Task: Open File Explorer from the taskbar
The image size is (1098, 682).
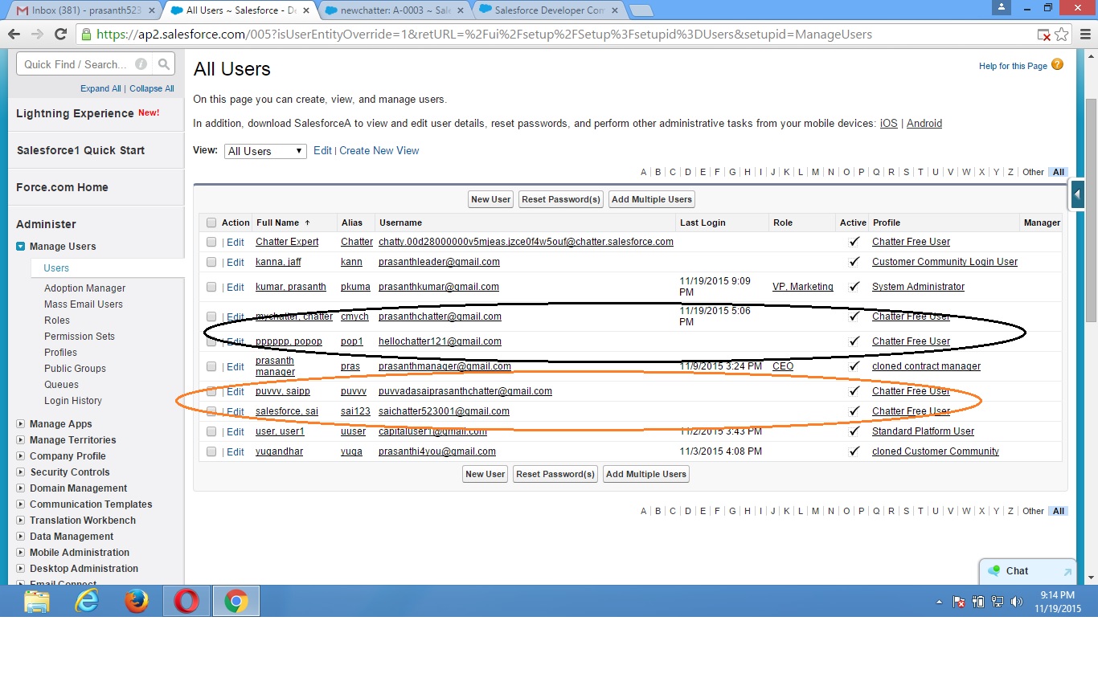Action: 37,601
